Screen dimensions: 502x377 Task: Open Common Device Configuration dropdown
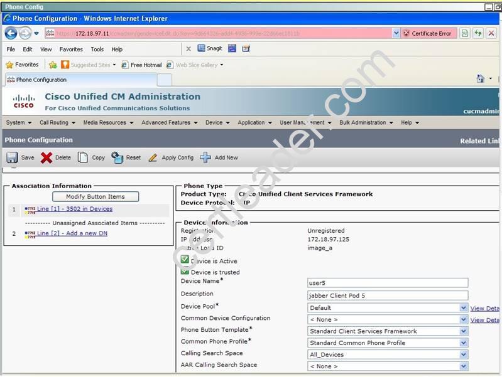388,319
